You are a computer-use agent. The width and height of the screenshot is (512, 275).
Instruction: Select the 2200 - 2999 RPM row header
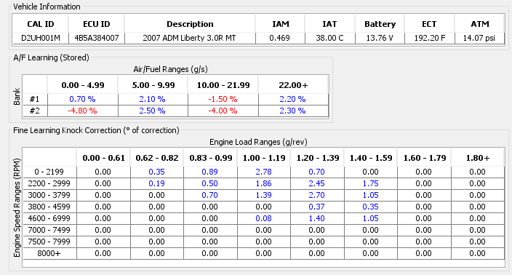tap(49, 183)
